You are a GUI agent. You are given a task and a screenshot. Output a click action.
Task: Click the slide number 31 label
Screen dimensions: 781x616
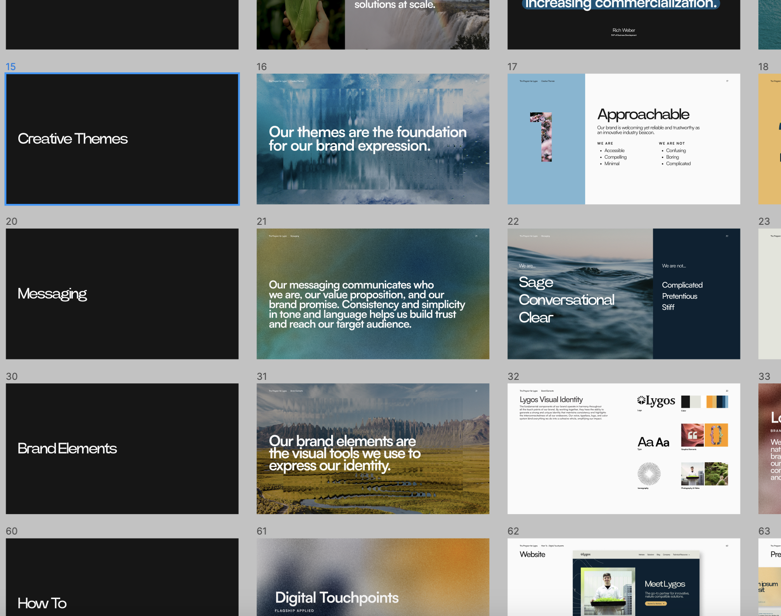262,376
